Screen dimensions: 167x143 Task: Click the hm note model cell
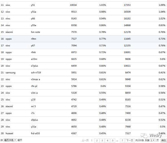pos(35,32)
